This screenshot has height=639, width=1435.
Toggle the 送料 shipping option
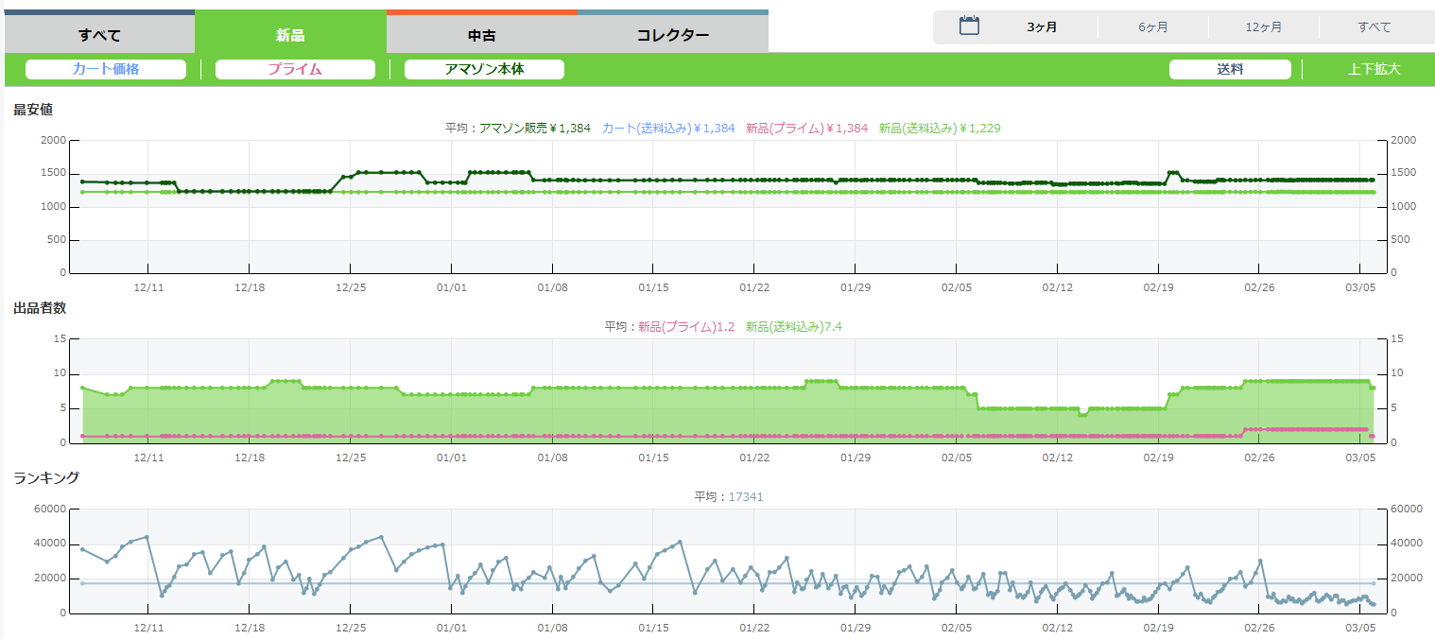(1230, 69)
